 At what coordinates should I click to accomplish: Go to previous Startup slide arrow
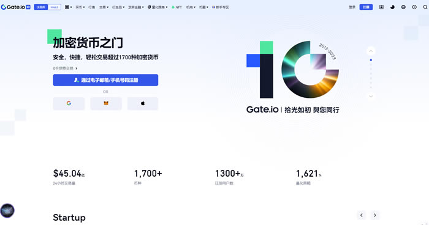362,215
